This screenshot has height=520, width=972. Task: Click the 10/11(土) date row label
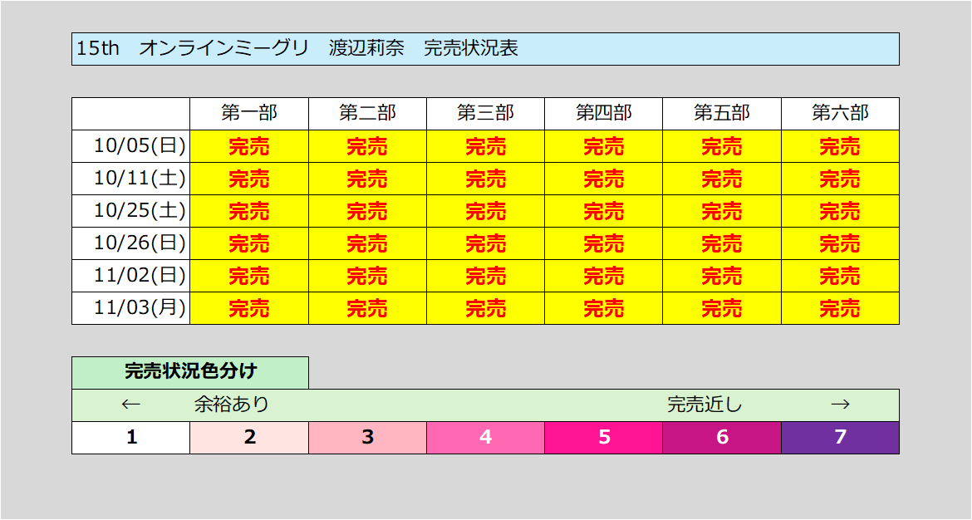[x=130, y=179]
